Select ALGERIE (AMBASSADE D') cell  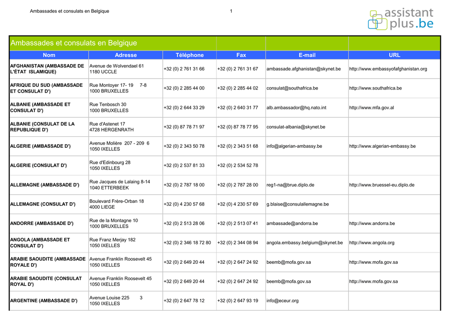pyautogui.click(x=49, y=146)
